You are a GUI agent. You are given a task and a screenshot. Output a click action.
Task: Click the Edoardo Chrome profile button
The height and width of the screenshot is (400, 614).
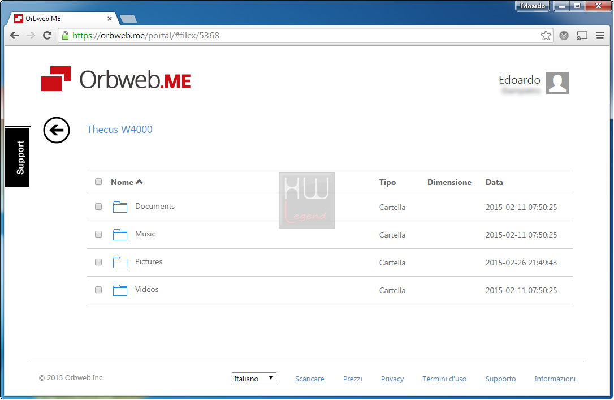[x=532, y=6]
